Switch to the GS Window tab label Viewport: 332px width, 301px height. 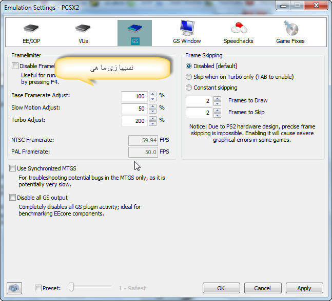point(187,41)
